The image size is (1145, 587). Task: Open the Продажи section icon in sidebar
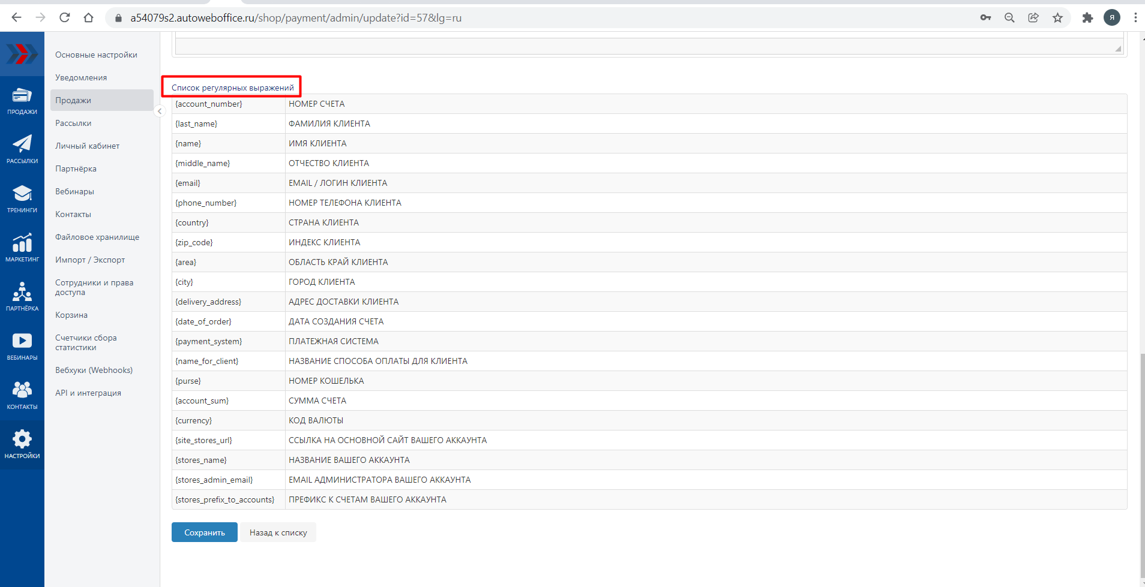point(22,101)
